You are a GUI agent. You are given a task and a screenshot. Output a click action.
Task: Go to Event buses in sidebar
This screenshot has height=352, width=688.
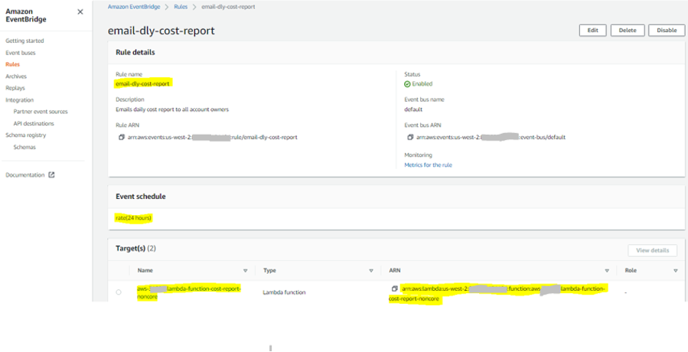coord(21,53)
